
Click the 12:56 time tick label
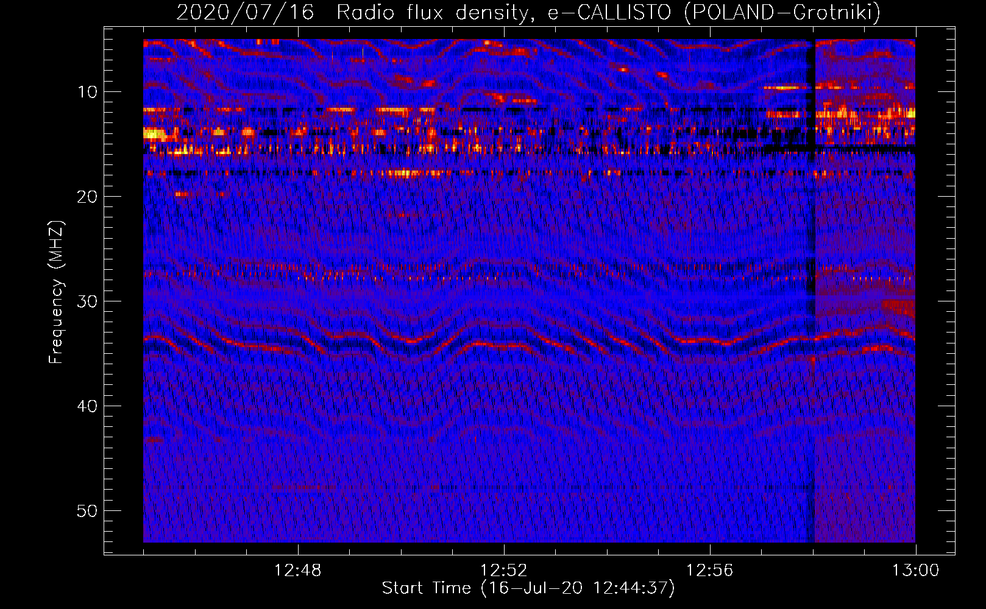point(709,570)
